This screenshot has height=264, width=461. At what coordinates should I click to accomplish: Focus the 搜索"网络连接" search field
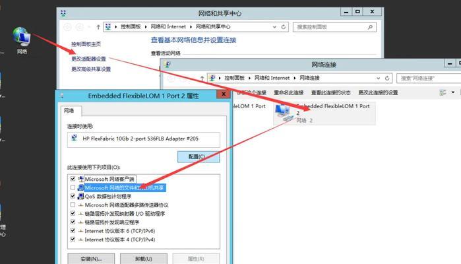[429, 79]
